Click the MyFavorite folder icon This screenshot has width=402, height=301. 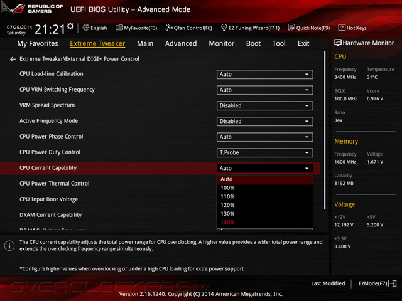(x=119, y=28)
